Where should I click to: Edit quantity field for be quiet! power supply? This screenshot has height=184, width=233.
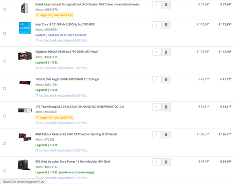tap(157, 162)
